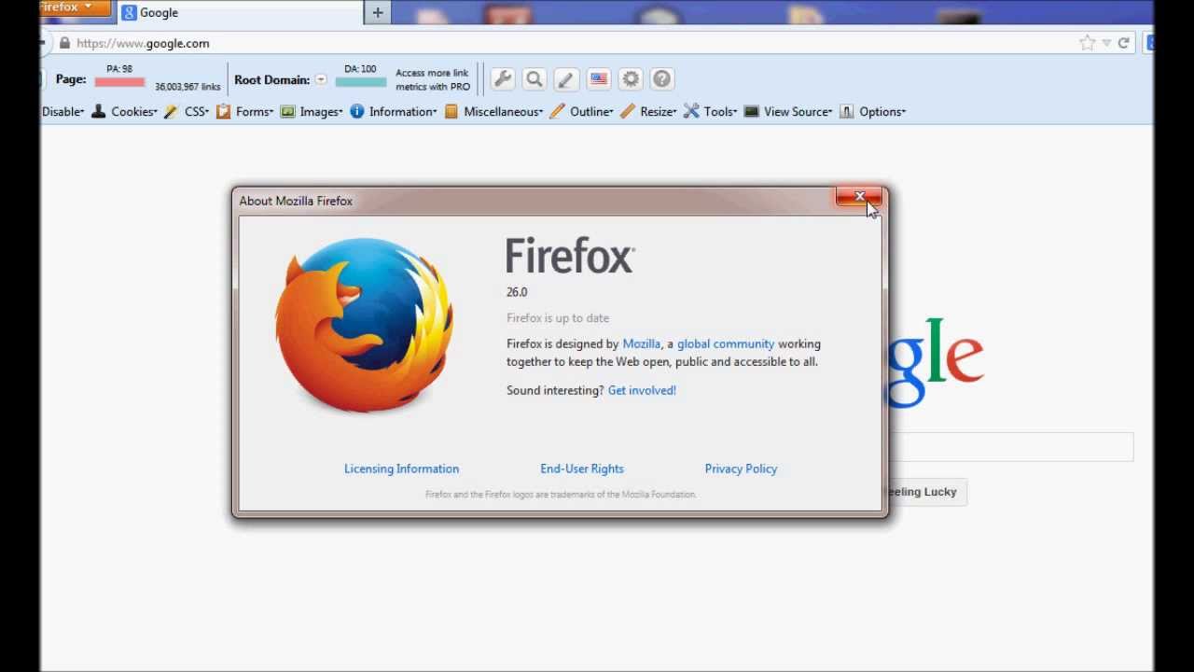
Task: Follow the Mozilla link
Action: [642, 343]
